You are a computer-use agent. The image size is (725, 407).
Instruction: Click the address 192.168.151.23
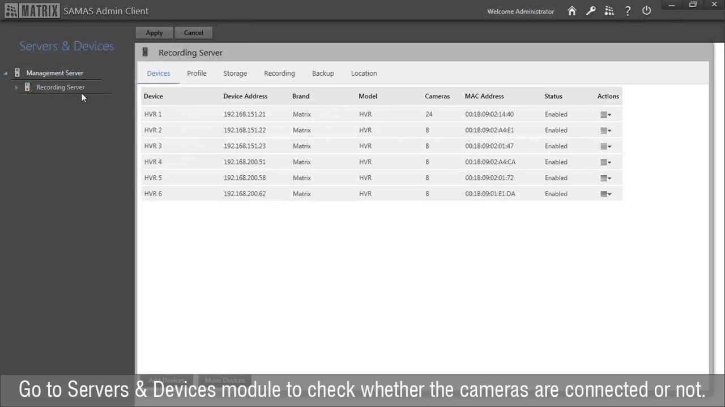(245, 146)
